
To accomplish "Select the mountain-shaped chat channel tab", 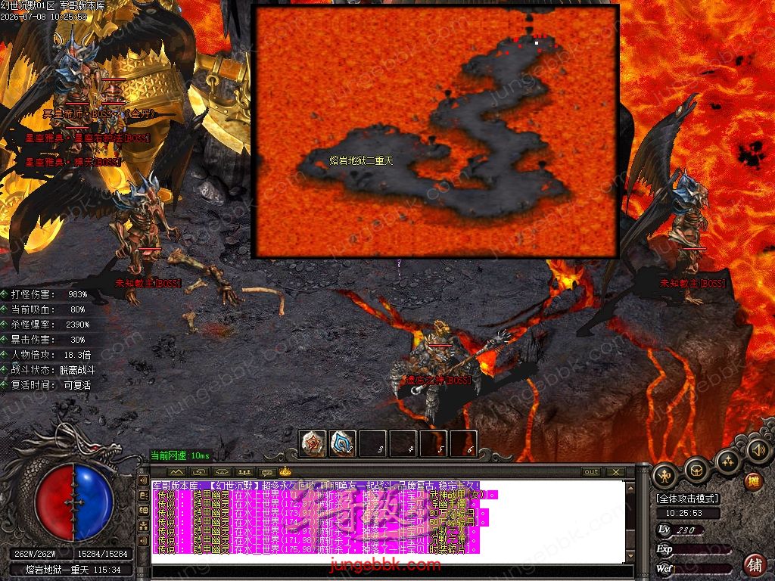I will point(176,472).
